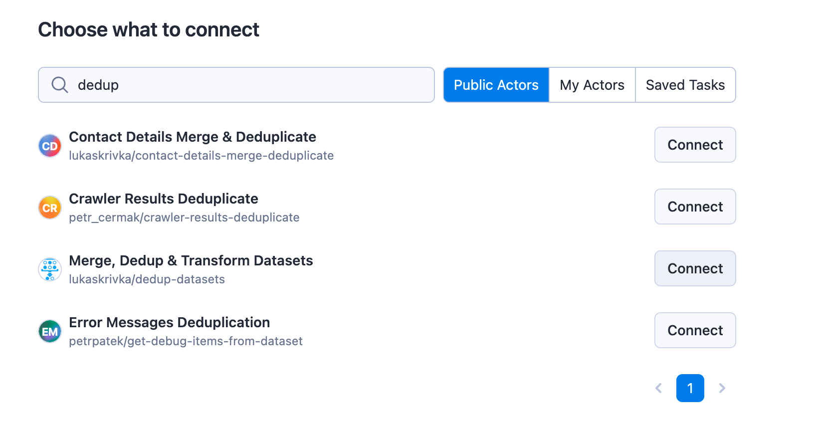Switch to the Saved Tasks tab

click(x=685, y=85)
